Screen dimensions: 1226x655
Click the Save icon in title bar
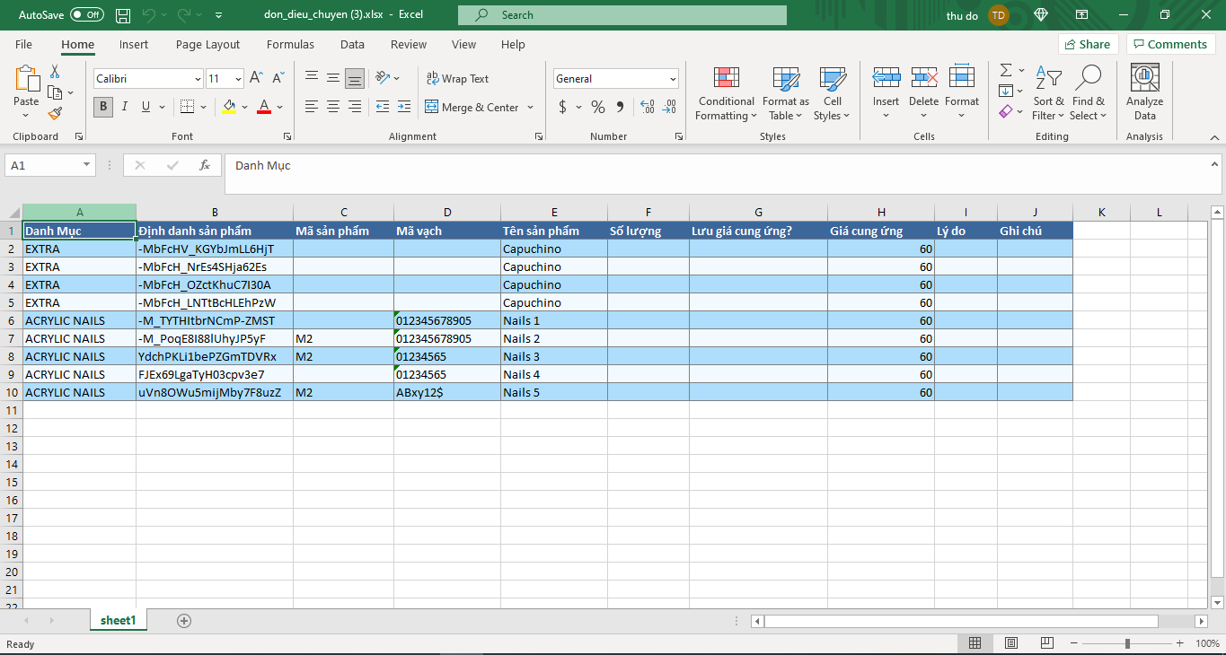click(123, 15)
